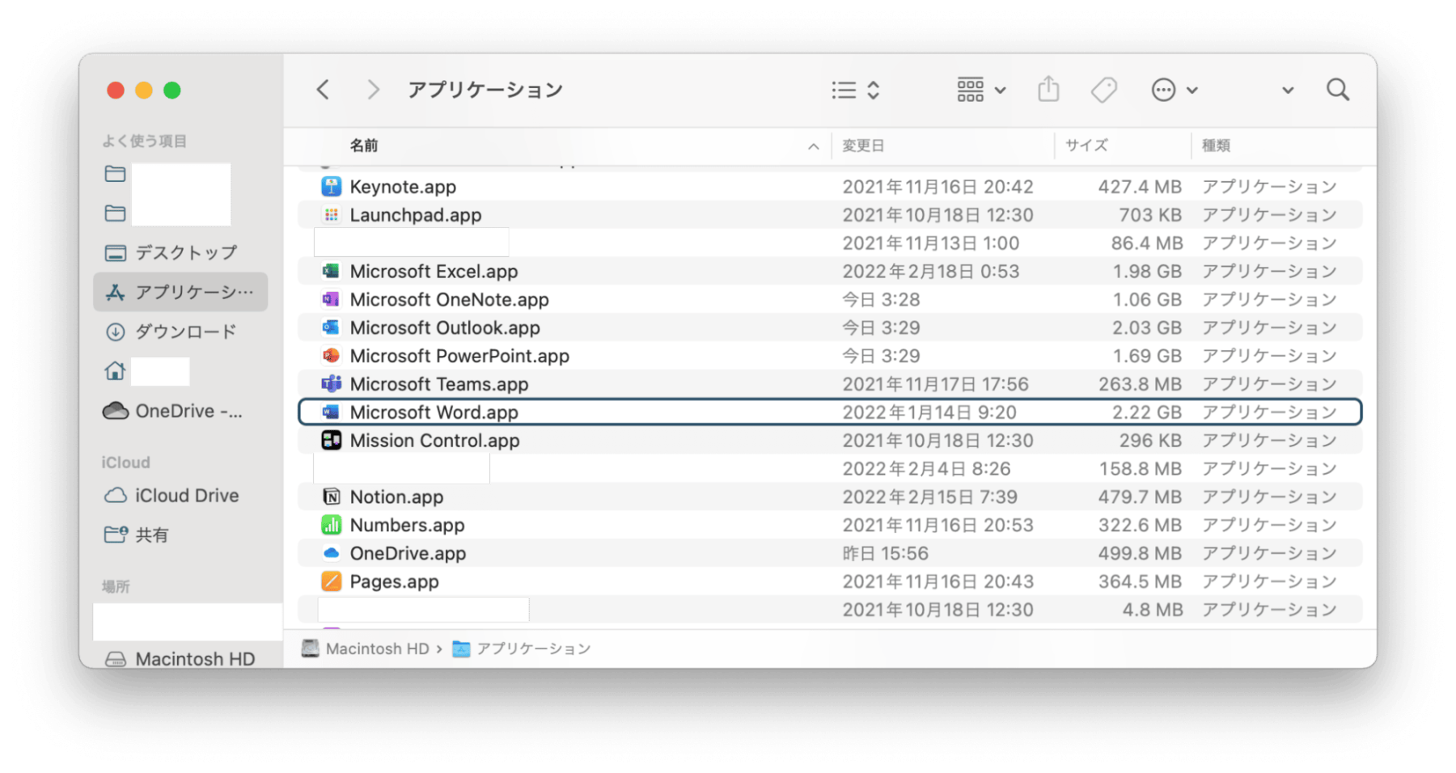Select the Microsoft PowerPoint.app icon

(331, 356)
